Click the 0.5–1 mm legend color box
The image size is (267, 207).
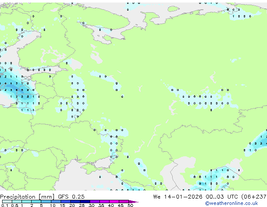[x=17, y=202]
